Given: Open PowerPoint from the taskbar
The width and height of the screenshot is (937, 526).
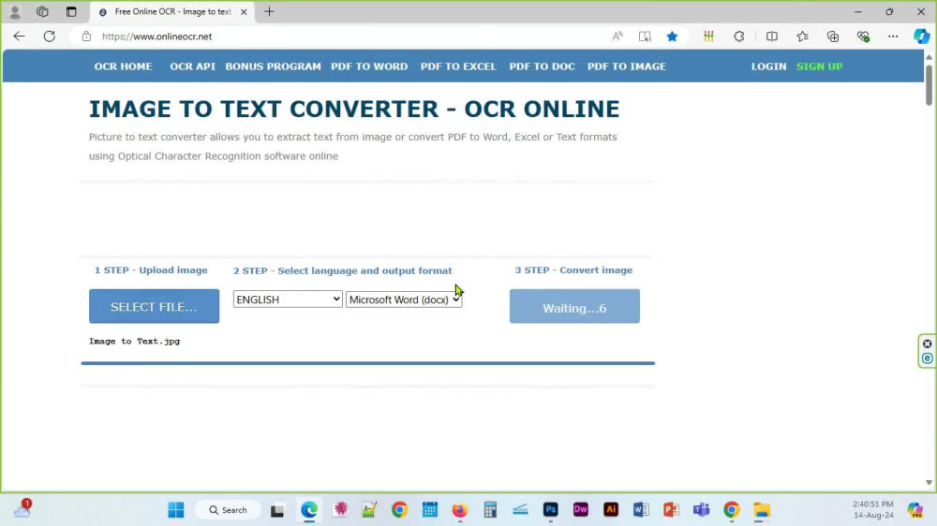Looking at the screenshot, I should point(671,510).
